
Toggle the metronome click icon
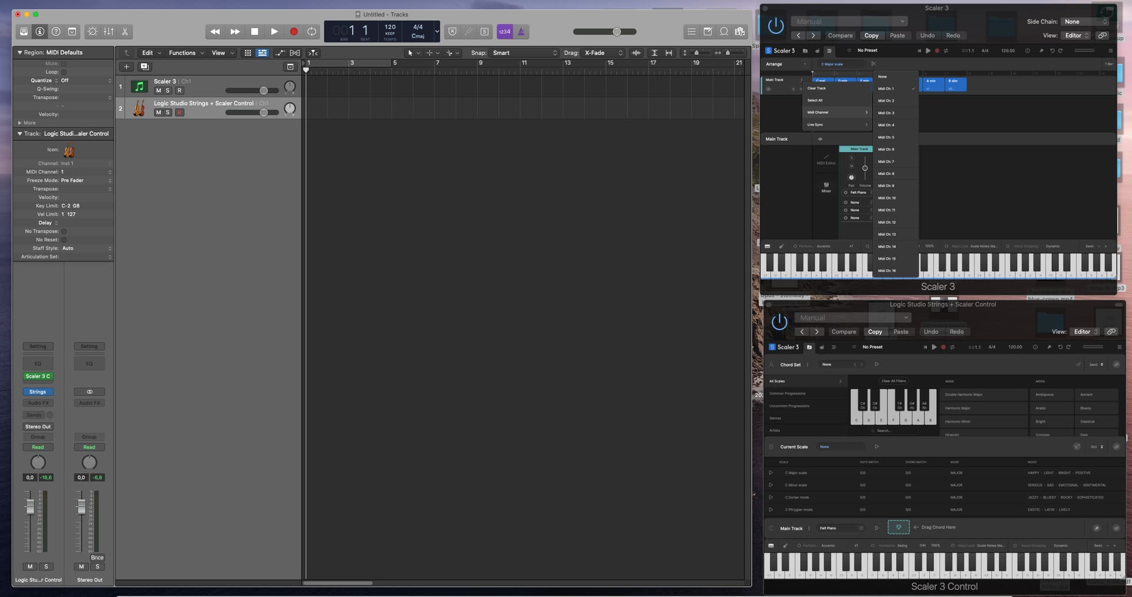tap(521, 32)
